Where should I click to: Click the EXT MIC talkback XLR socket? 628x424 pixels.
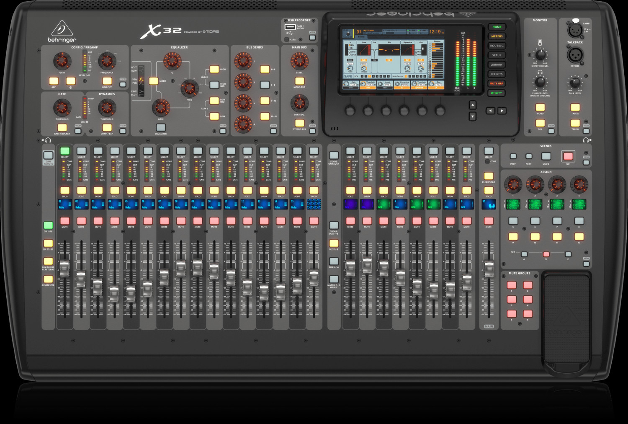pos(575,55)
